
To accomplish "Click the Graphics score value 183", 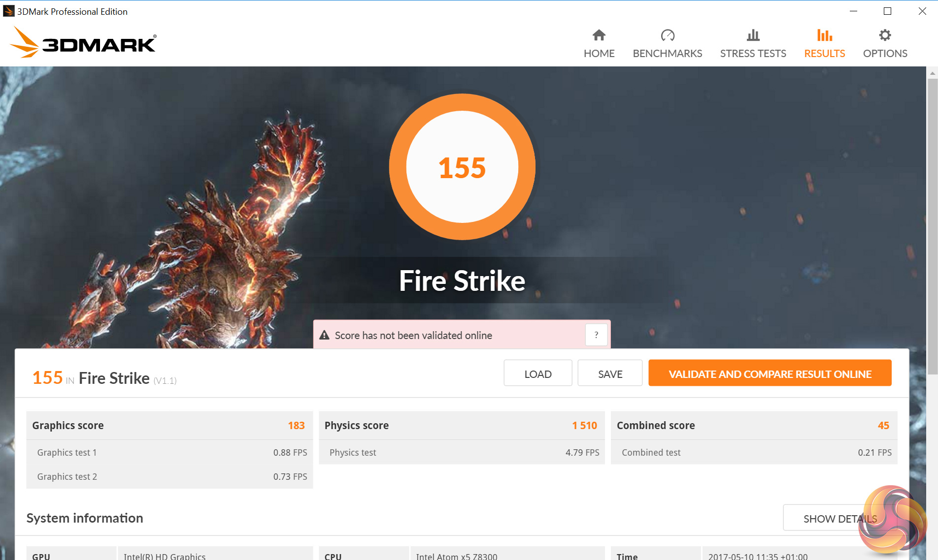I will tap(296, 425).
